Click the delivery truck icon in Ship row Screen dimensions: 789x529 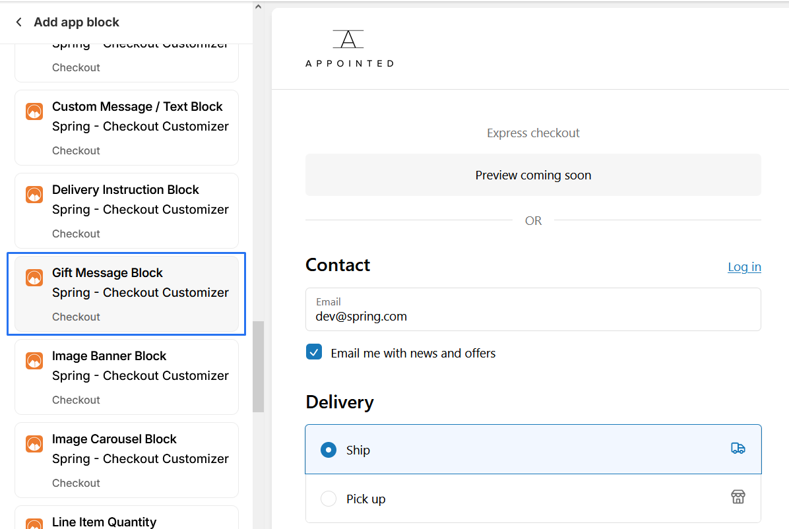(738, 449)
